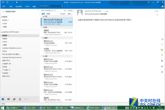Select the zhiyang13@yahoo.com.cn folder
The image size is (165, 110).
click(12, 57)
